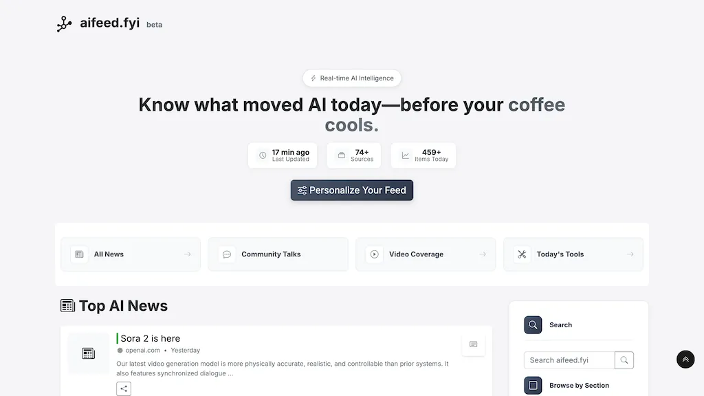The height and width of the screenshot is (396, 704).
Task: Open the Community Talks section
Action: [278, 254]
